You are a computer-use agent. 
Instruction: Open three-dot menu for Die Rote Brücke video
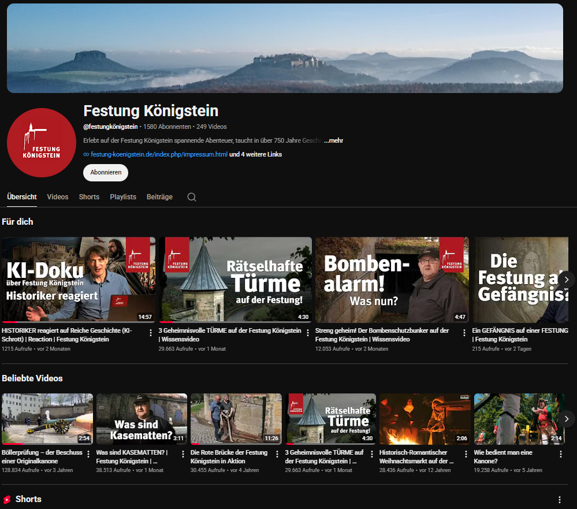277,454
